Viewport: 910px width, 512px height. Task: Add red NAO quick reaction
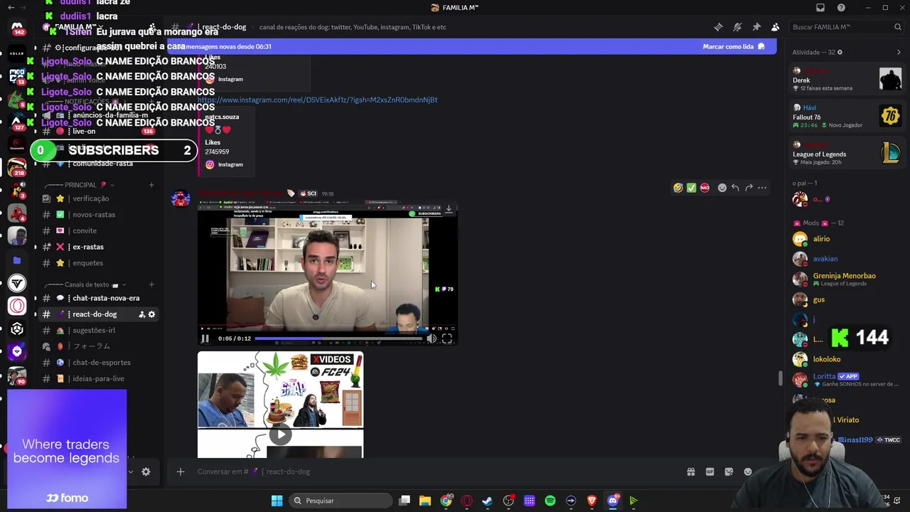[705, 188]
